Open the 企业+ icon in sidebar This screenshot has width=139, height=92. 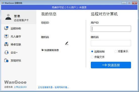[6, 52]
